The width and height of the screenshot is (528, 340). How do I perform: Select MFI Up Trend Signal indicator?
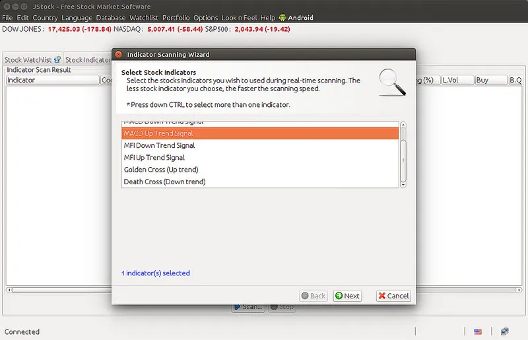point(260,157)
